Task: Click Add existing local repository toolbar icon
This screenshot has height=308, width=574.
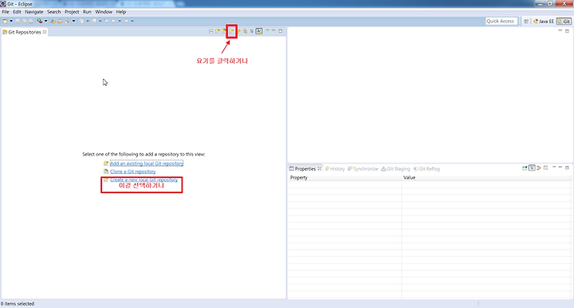Action: coord(218,31)
